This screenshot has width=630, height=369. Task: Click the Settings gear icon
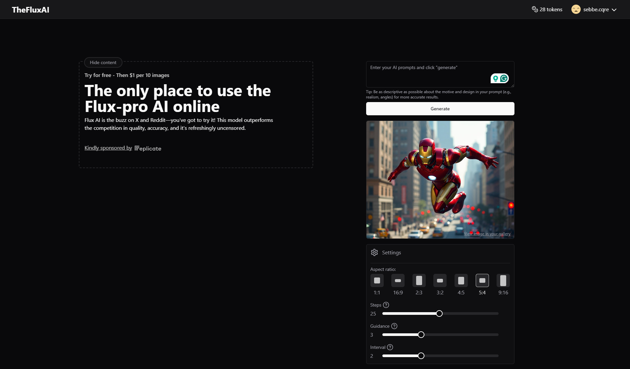(x=374, y=252)
